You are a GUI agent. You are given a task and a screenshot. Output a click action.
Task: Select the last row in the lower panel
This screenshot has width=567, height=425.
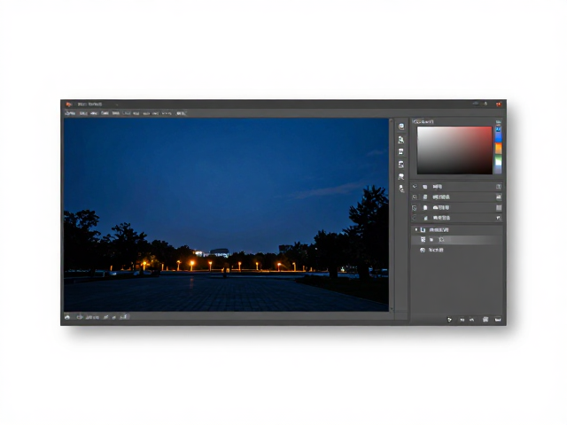click(457, 250)
